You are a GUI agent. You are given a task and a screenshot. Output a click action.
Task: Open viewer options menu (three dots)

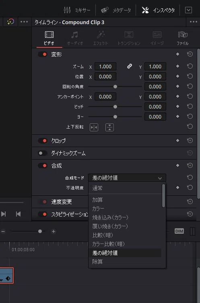click(24, 22)
